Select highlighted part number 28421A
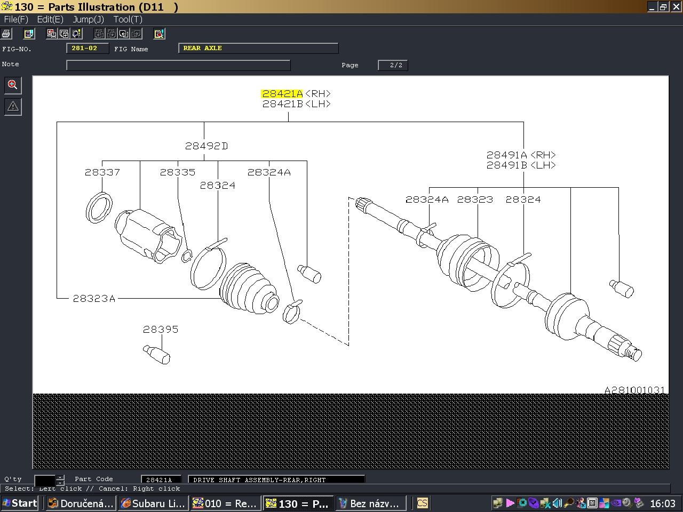Viewport: 683px width, 512px height. pyautogui.click(x=282, y=94)
